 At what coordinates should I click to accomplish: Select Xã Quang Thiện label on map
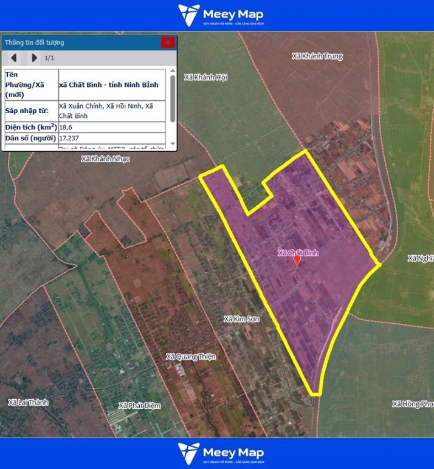click(191, 357)
